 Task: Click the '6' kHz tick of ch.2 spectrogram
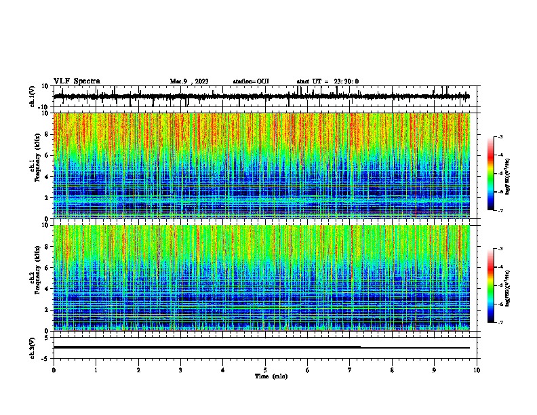coord(47,268)
